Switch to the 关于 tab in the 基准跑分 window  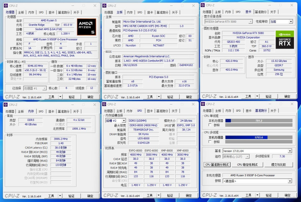(x=273, y=110)
